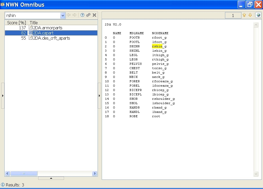Click the collapse arrows icon in search toolbar
The image size is (263, 189).
[x=94, y=15]
